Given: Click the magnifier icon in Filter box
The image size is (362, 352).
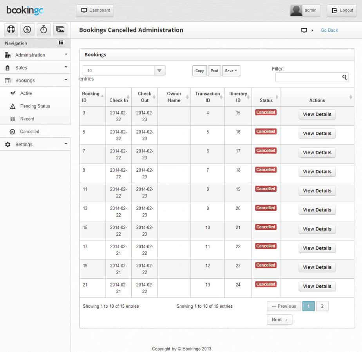Looking at the screenshot, I should [344, 77].
